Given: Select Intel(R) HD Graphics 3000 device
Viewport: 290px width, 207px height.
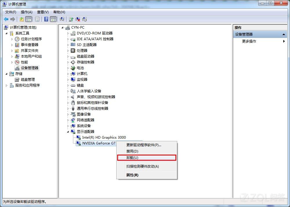Looking at the screenshot, I should click(x=104, y=138).
